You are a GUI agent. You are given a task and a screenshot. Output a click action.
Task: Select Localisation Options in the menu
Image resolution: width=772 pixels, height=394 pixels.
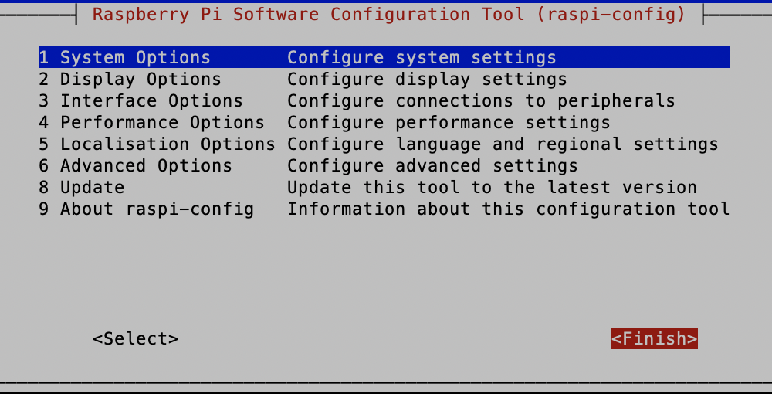point(168,144)
